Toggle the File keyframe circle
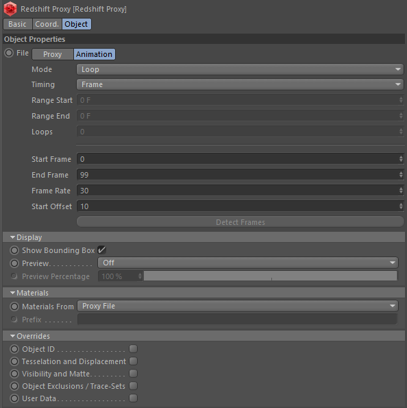 pos(9,53)
